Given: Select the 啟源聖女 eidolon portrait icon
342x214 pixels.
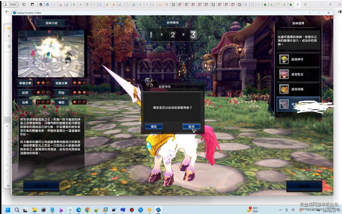Looking at the screenshot, I should click(284, 74).
